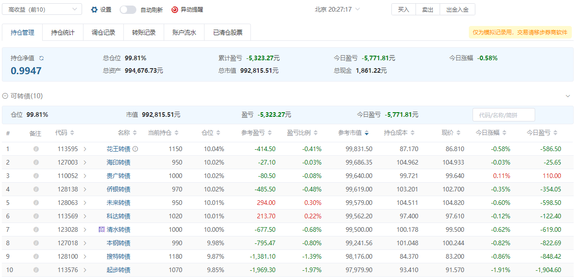Click the 备注 note icon in row 5
The image size is (582, 280).
pyautogui.click(x=36, y=203)
